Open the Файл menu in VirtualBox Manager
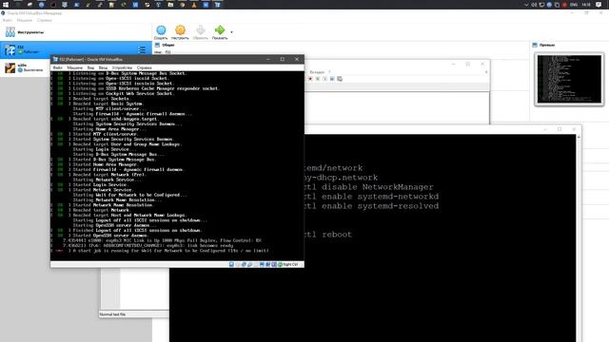The width and height of the screenshot is (609, 342). (7, 20)
